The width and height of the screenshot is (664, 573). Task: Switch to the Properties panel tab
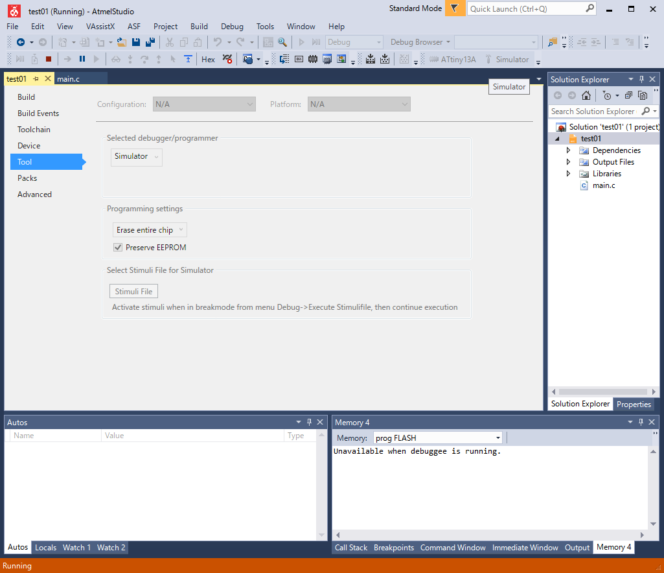tap(634, 404)
